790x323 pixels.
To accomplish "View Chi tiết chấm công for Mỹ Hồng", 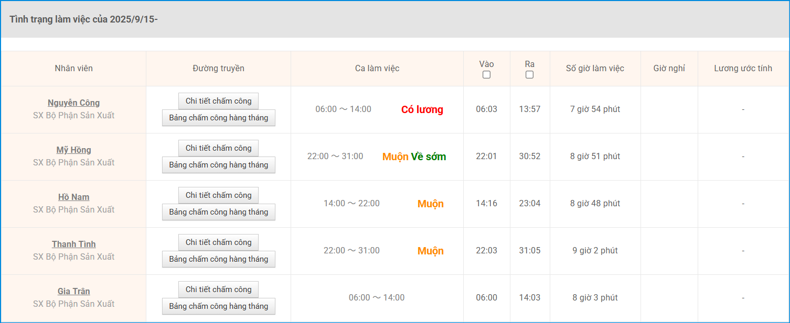I will point(218,148).
